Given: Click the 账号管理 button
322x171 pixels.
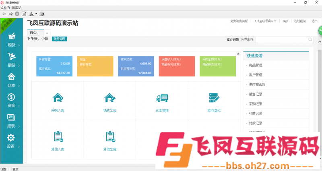Looking at the screenshot, I should point(59,39).
